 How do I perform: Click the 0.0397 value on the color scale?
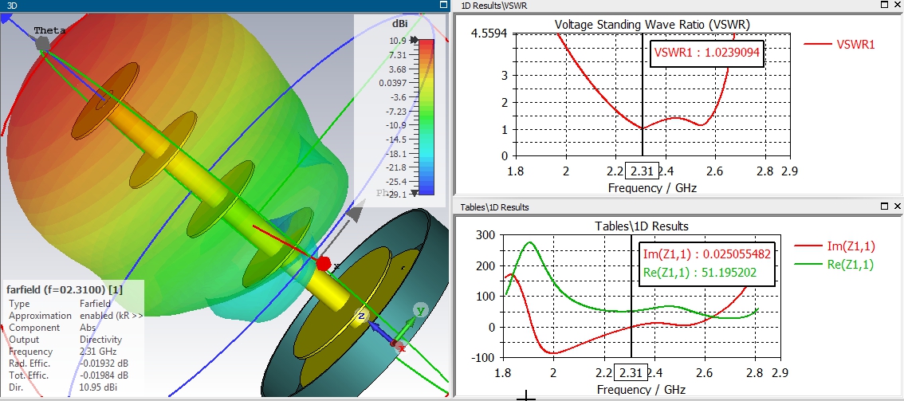(x=393, y=83)
